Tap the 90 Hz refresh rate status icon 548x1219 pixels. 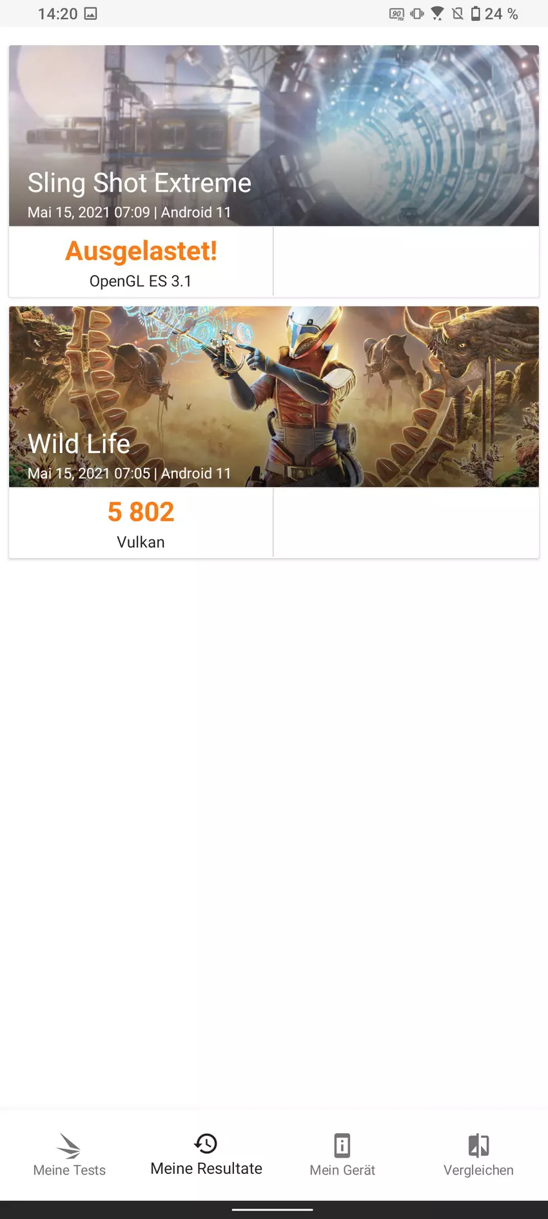coord(396,14)
